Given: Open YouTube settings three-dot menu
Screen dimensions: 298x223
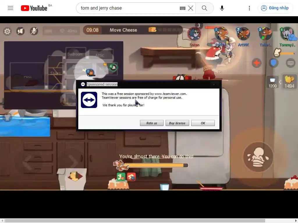Looking at the screenshot, I should (x=249, y=8).
